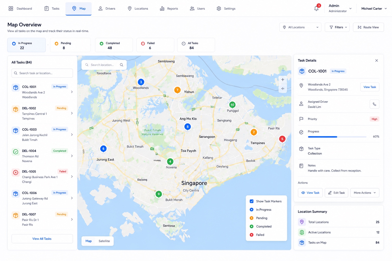This screenshot has width=392, height=261.
Task: Click the priority flag icon
Action: pyautogui.click(x=301, y=119)
